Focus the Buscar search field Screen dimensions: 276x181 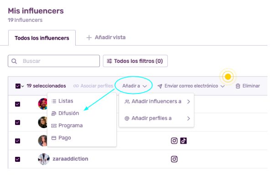(54, 61)
